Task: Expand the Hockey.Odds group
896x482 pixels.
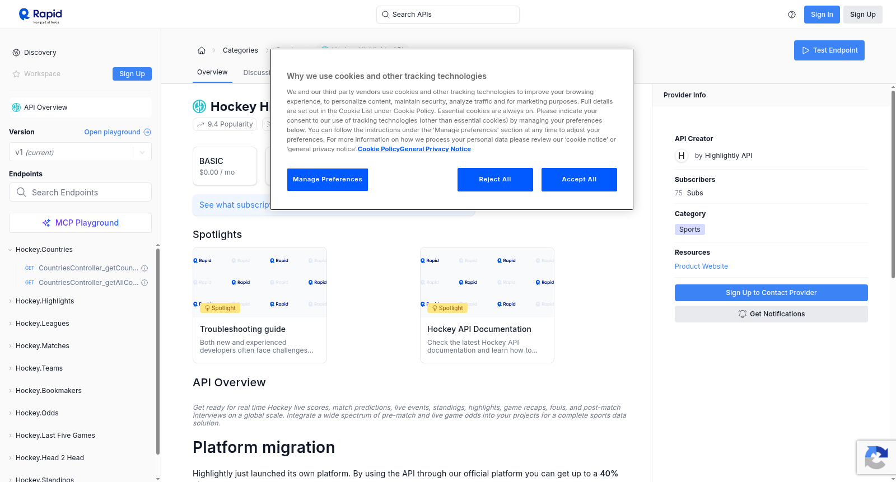Action: (x=11, y=413)
